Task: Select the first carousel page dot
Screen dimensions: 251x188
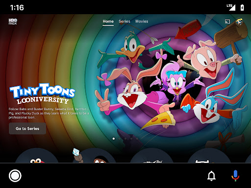Action: [x=114, y=139]
